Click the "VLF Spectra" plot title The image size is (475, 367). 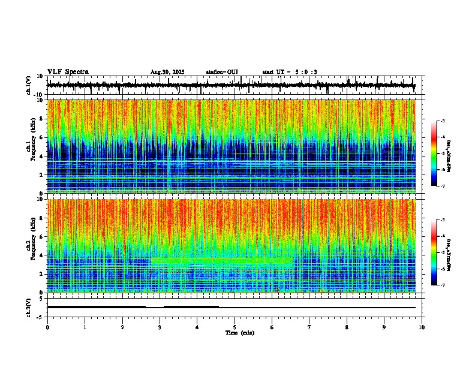(68, 72)
